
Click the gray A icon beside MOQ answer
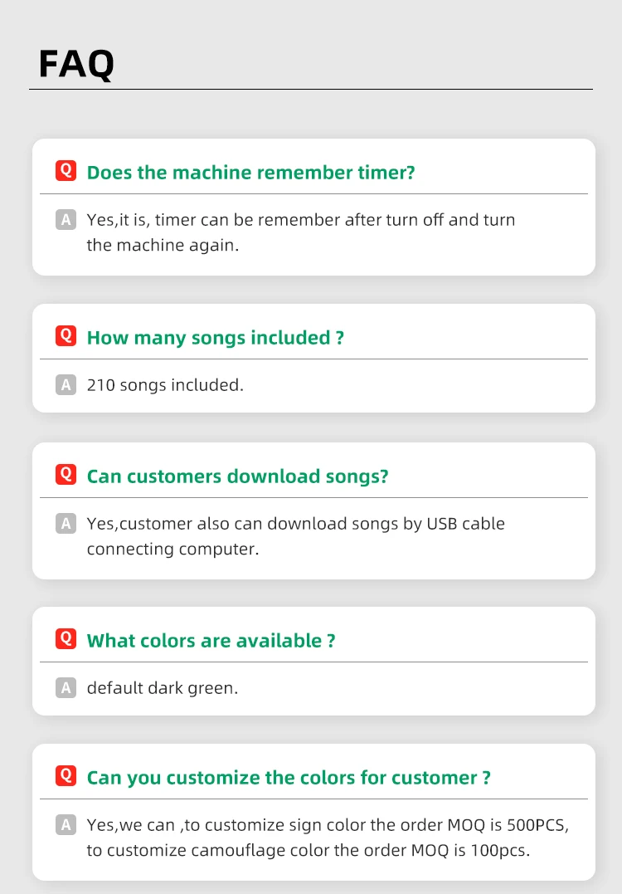(66, 825)
